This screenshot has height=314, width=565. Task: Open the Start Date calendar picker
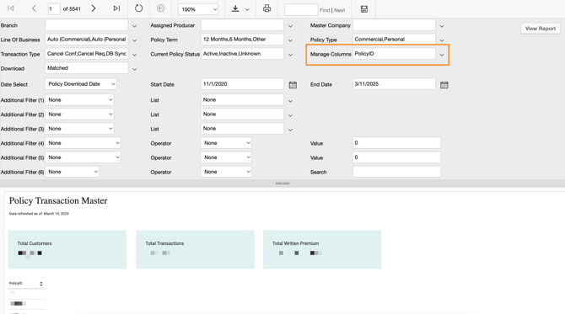point(293,85)
